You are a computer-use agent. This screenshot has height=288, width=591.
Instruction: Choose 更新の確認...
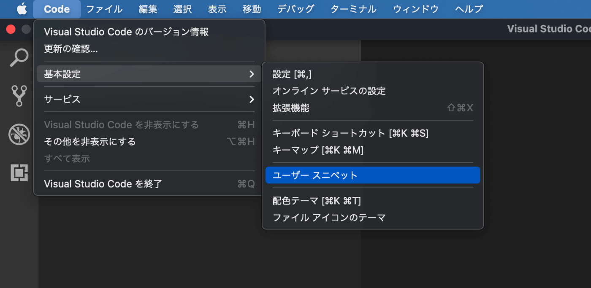149,49
